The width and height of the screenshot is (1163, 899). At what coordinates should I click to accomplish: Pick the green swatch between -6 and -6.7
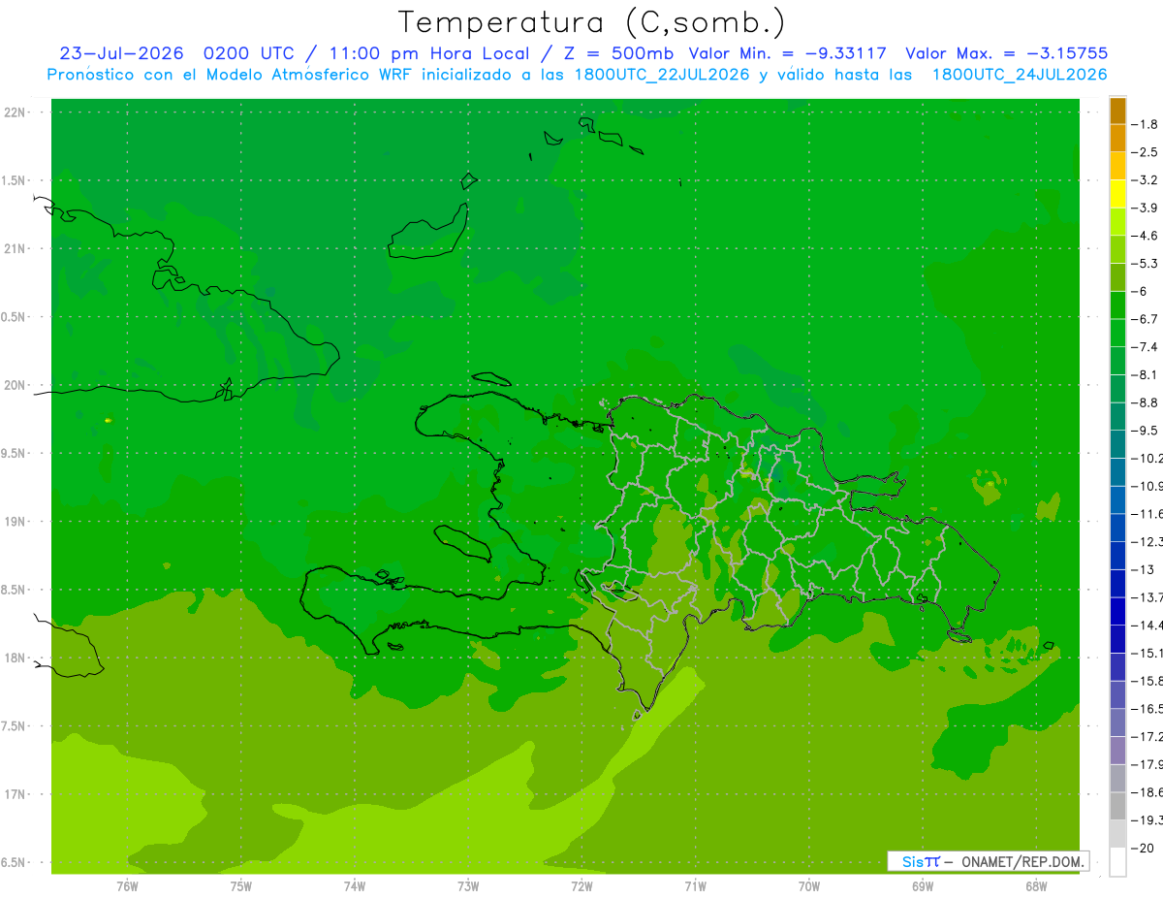[x=1117, y=305]
